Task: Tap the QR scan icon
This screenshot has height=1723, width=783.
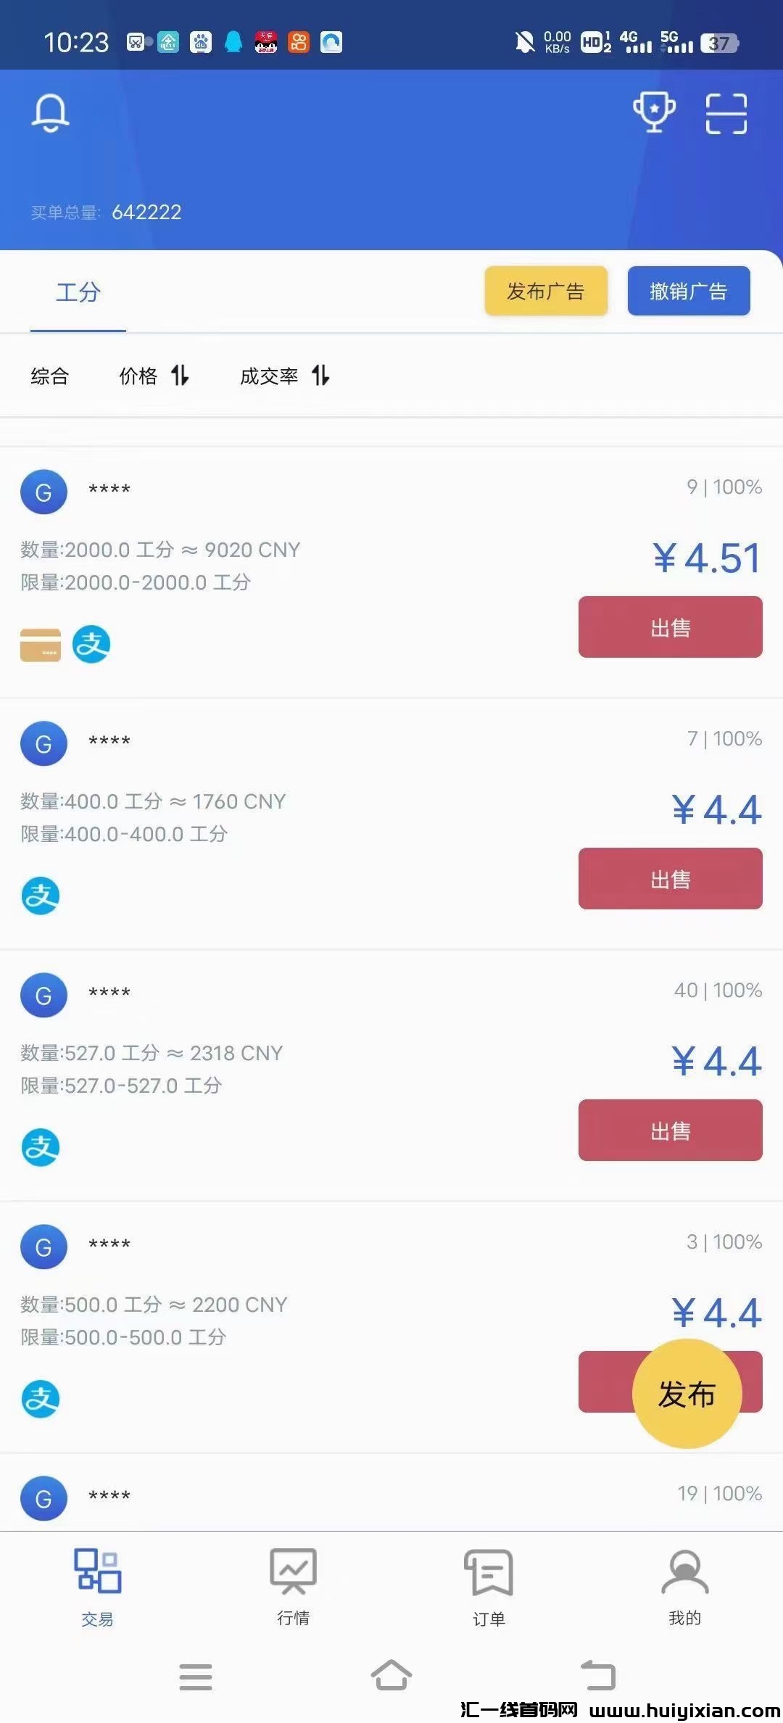Action: 726,114
